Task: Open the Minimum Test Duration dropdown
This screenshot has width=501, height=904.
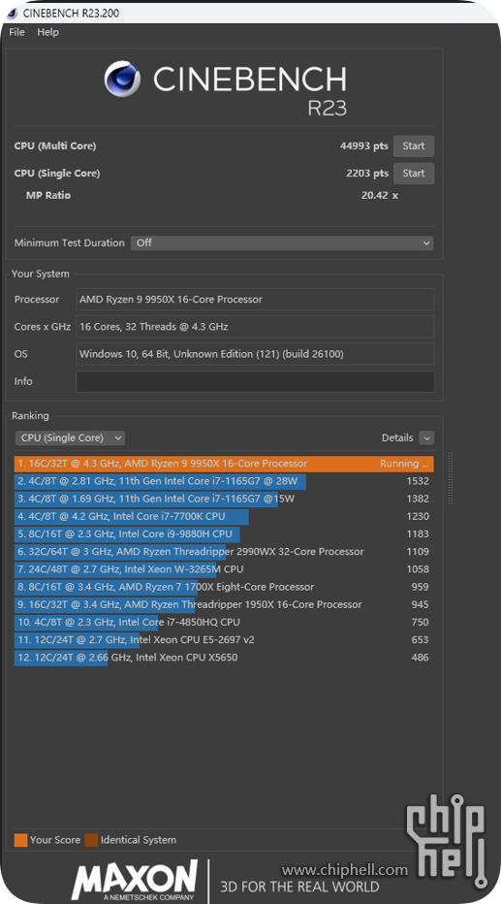Action: point(282,242)
